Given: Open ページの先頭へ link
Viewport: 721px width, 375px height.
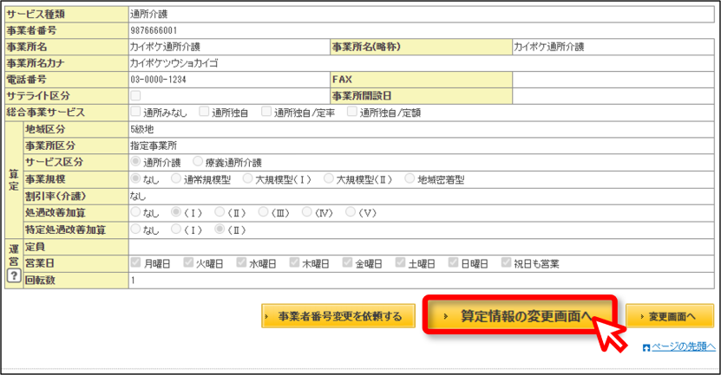Looking at the screenshot, I should 684,347.
